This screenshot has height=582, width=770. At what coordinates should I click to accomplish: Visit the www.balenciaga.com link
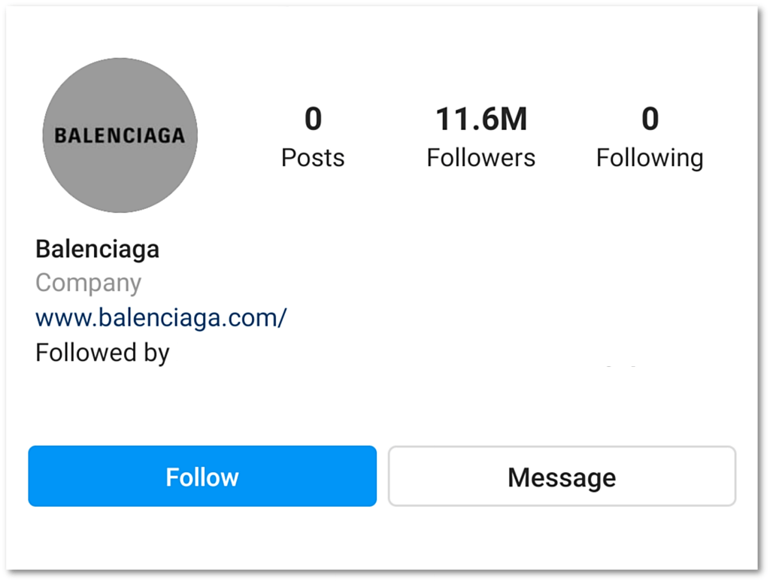click(x=160, y=317)
